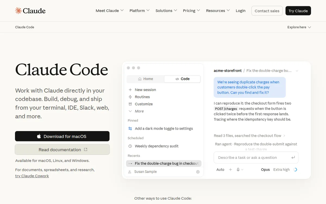Expand Meet Claude menu
This screenshot has height=204, width=326.
click(x=109, y=11)
